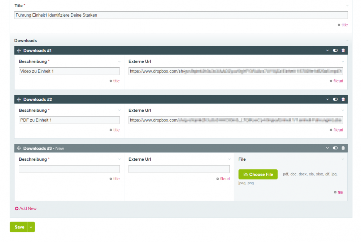Click move handle icon on Downloads #2
Viewport: 361px width, 242px height.
click(x=19, y=99)
